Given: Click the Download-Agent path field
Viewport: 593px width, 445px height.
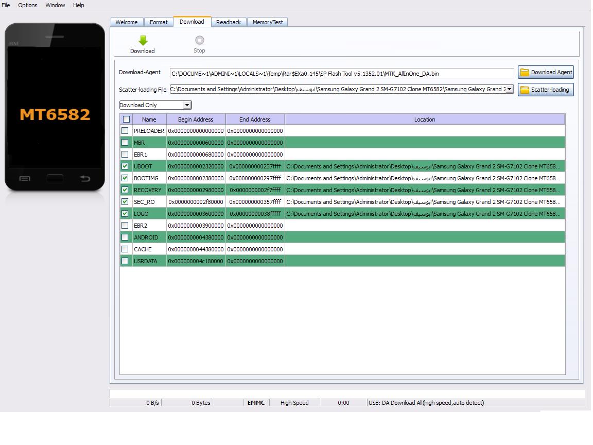Looking at the screenshot, I should coord(342,74).
